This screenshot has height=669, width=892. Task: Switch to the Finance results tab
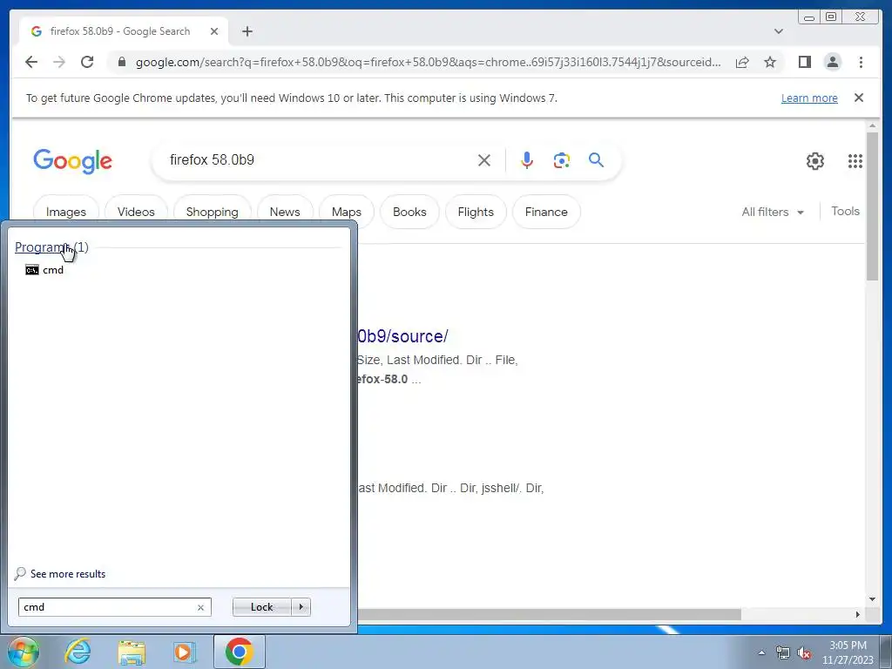(546, 212)
